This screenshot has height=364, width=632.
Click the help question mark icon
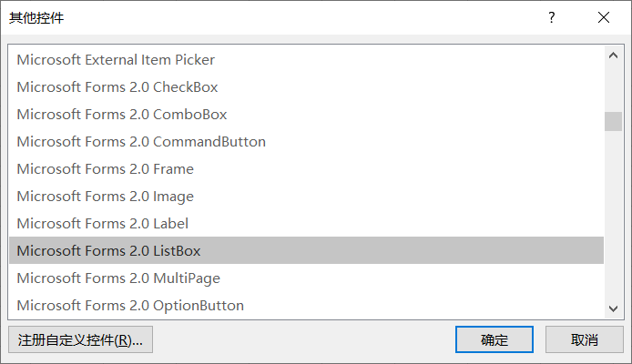(552, 17)
